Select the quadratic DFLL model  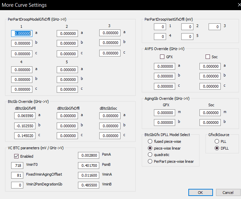pos(150,154)
